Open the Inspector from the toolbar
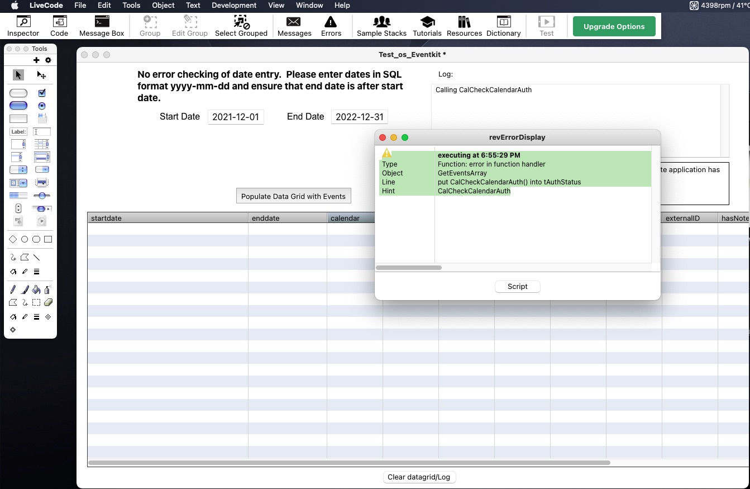This screenshot has width=750, height=489. tap(23, 26)
